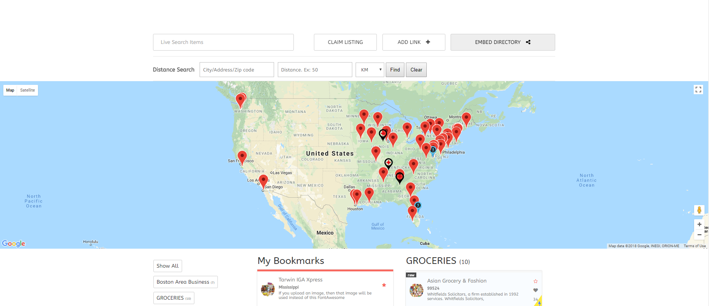Zoom in on the map
Screen dimensions: 709x306
tap(699, 224)
